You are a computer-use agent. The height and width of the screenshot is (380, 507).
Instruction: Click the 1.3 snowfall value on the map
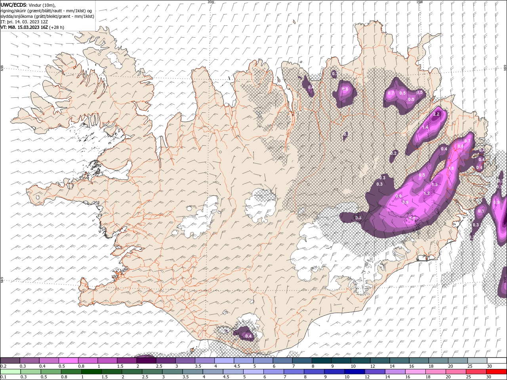coord(435,184)
